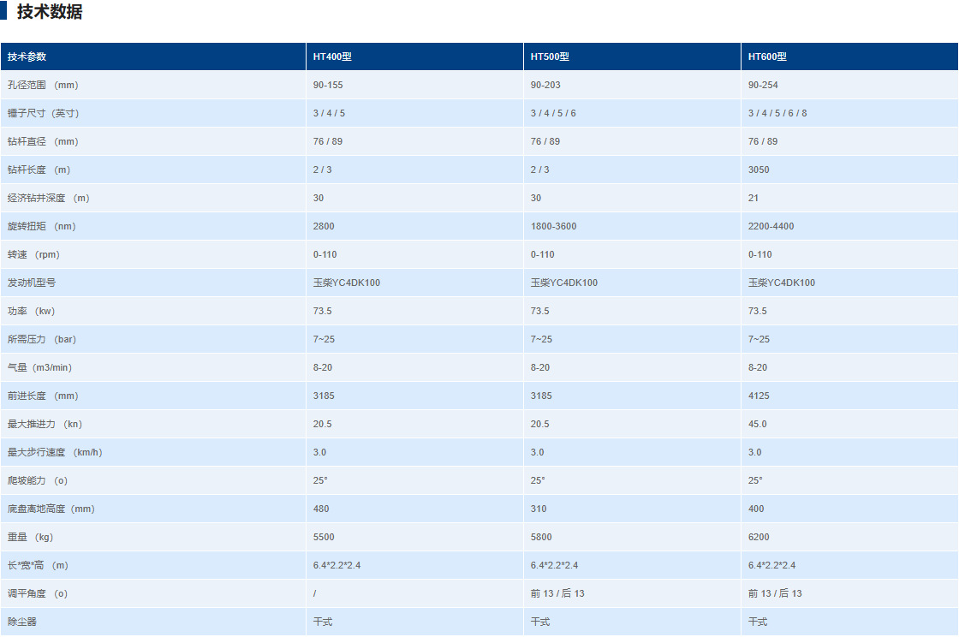Click the HT600 除尘器 value 干式
Viewport: 959px width, 637px height.
[x=758, y=622]
